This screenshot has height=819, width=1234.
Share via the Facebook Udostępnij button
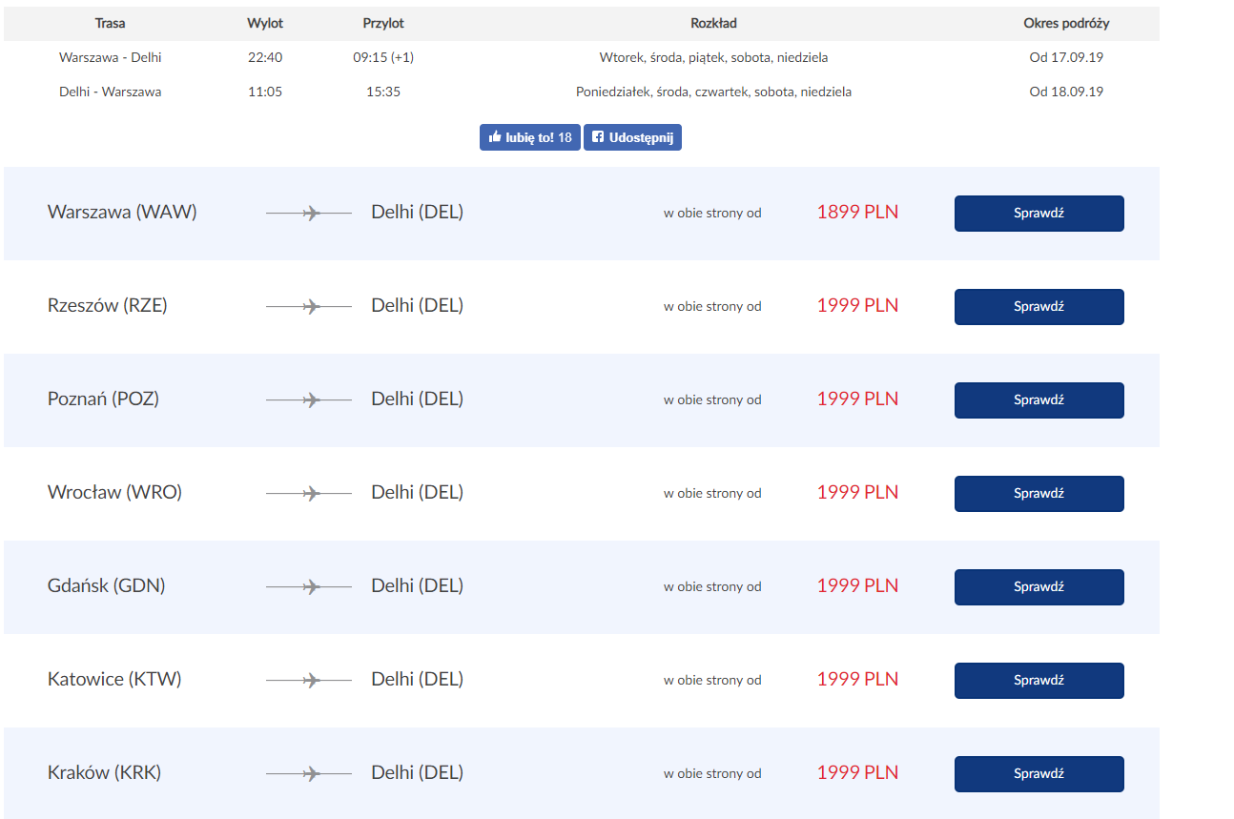(632, 137)
